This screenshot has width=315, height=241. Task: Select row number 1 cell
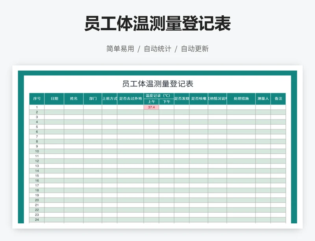pos(37,107)
